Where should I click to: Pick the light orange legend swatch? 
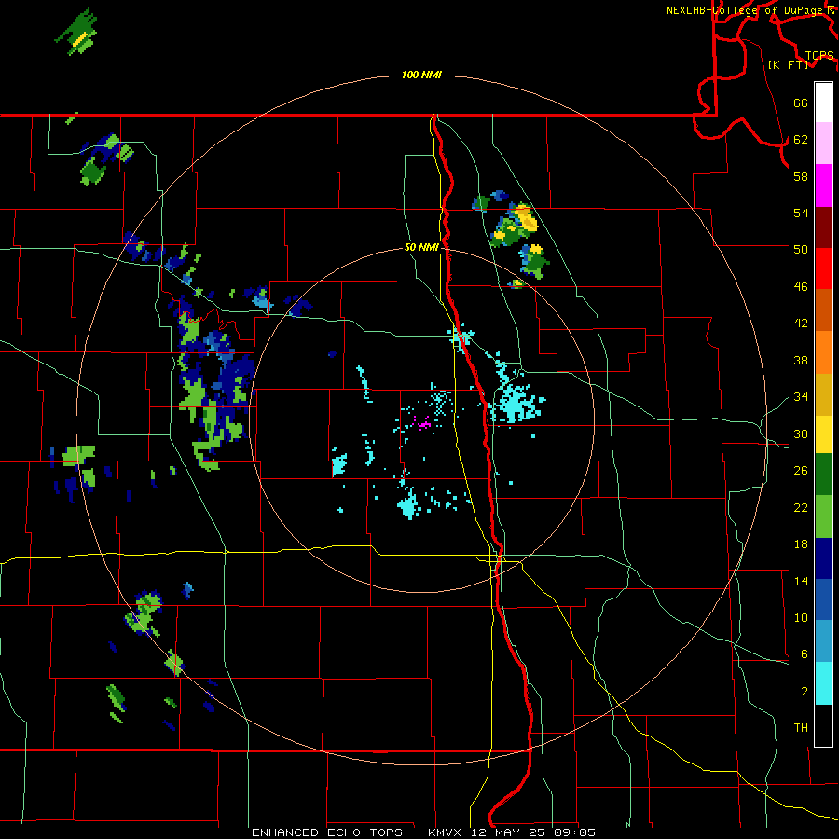(x=823, y=352)
